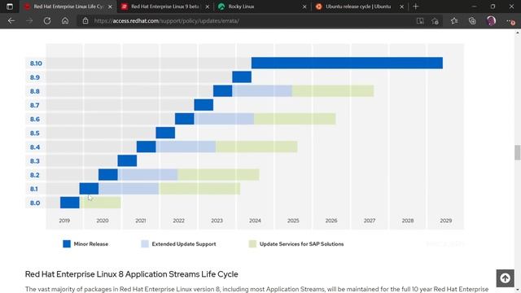Close the Rocky Linux tab
This screenshot has height=293, width=521.
[304, 7]
